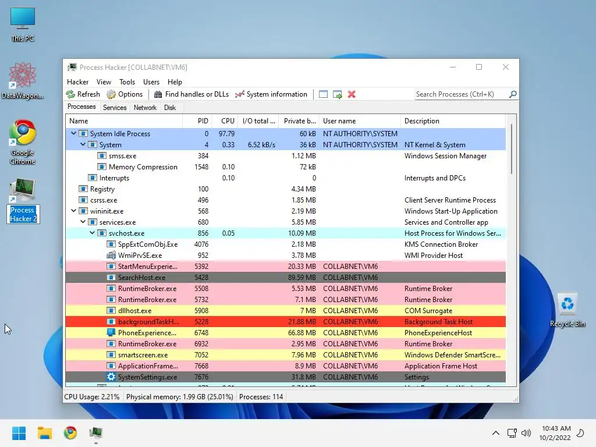Click the CPU Usage status entry
Image resolution: width=596 pixels, height=447 pixels.
pos(92,397)
